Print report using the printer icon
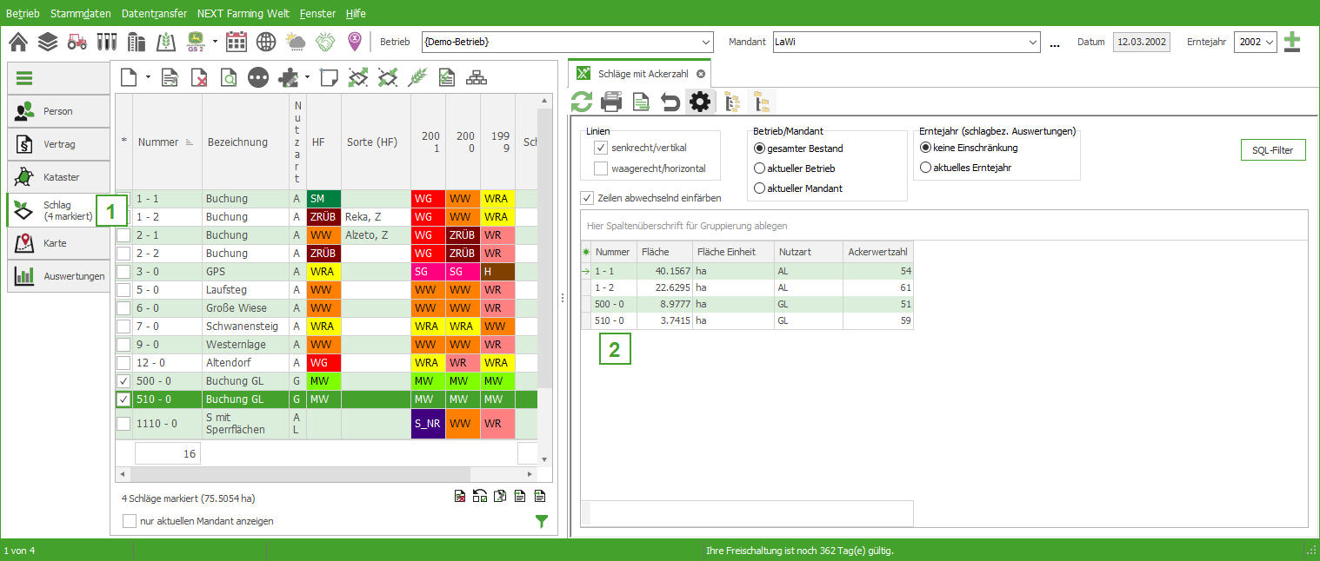 click(612, 102)
